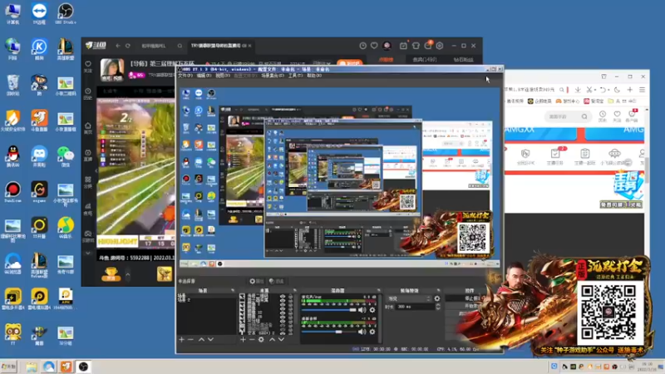Step the transition duration 300 ms spinner
The width and height of the screenshot is (665, 374).
point(438,307)
